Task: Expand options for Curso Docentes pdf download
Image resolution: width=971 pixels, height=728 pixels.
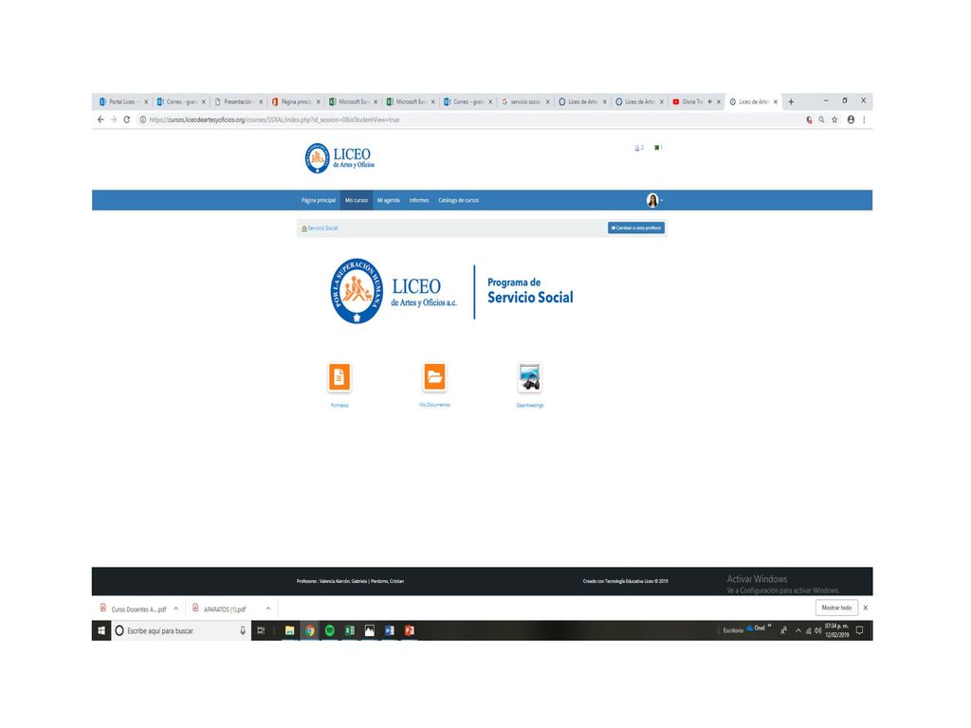Action: coord(175,609)
